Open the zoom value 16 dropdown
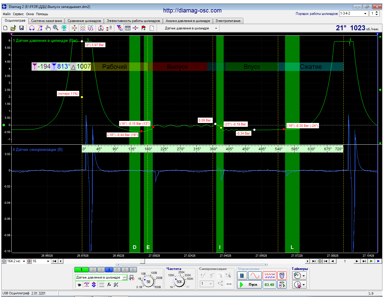Viewport: 386px width, 297px height. (48, 261)
